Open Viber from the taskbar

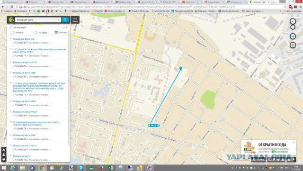point(150,168)
